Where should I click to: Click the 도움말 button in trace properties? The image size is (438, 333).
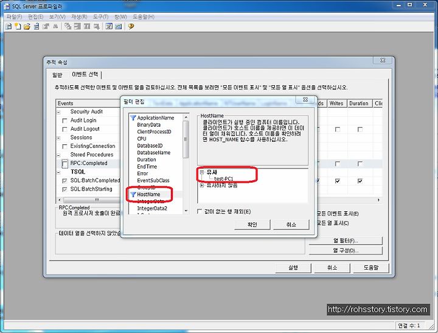tap(371, 268)
